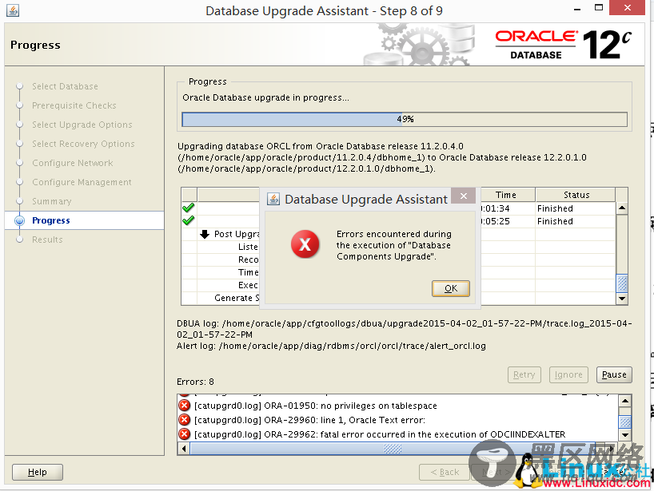Click the Java icon in error dialog title
The height and width of the screenshot is (491, 654).
pyautogui.click(x=273, y=199)
